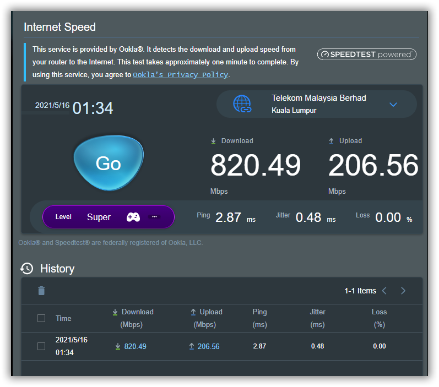Click the large 820.49 download result
Screen dimensions: 439x387
pos(256,165)
